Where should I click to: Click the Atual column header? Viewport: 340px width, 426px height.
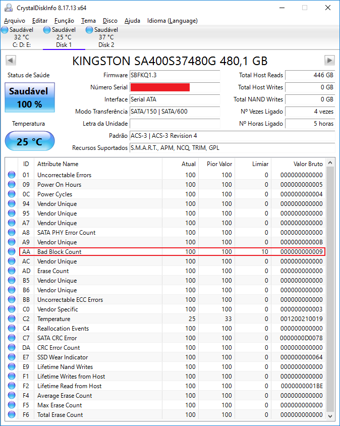point(180,164)
